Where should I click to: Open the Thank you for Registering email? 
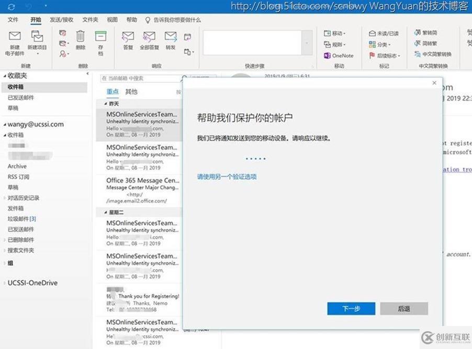pyautogui.click(x=139, y=299)
